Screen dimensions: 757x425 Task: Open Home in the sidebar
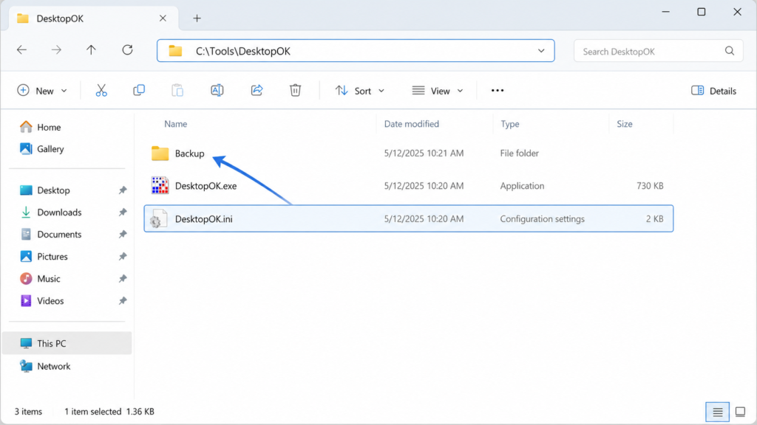[x=41, y=127]
